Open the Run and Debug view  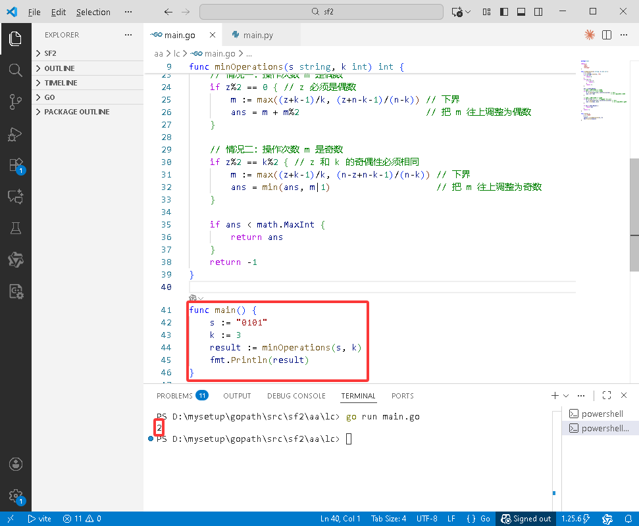[16, 134]
